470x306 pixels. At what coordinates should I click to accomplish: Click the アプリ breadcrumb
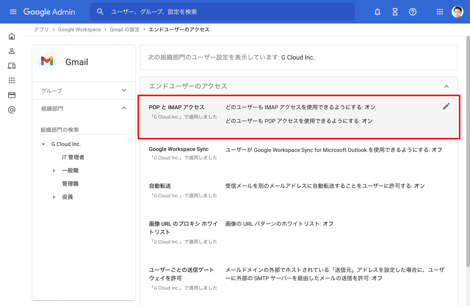41,29
